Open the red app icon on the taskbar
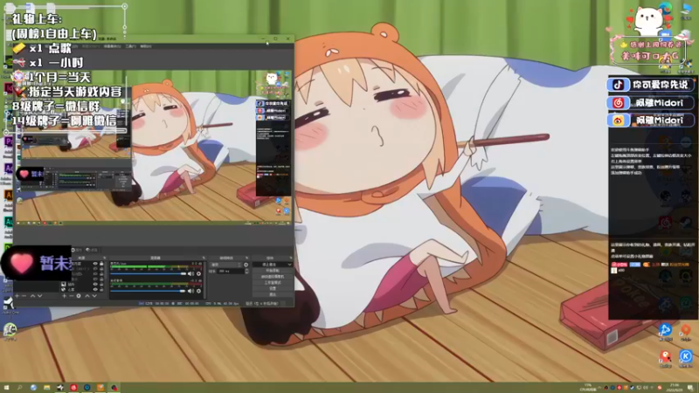Image resolution: width=699 pixels, height=393 pixels. tap(73, 388)
